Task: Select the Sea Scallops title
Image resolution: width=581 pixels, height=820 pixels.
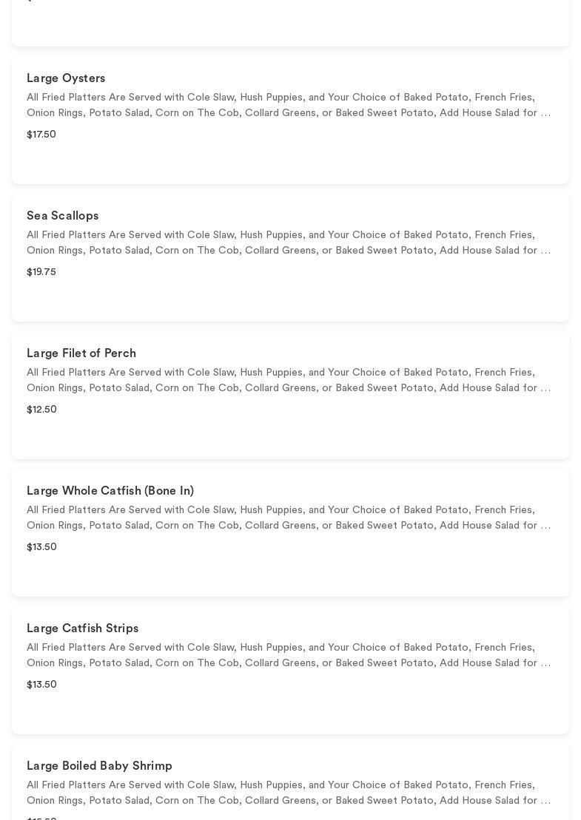Action: [x=63, y=216]
